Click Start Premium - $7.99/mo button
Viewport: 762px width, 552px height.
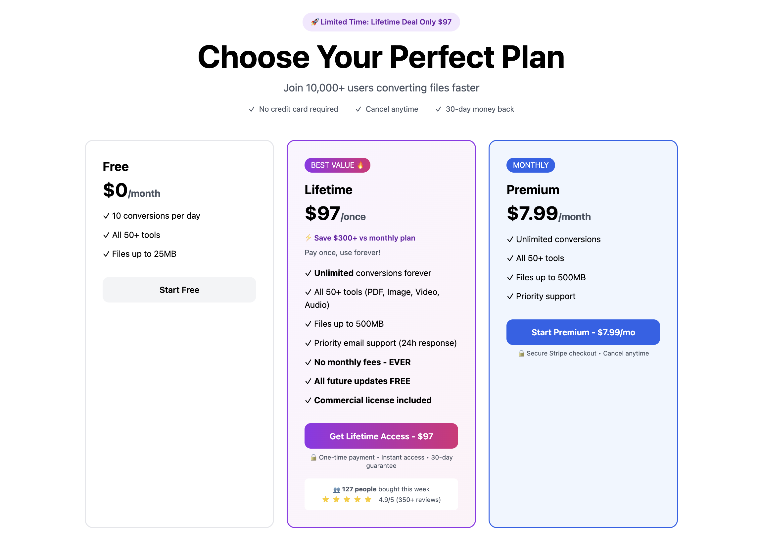click(x=583, y=332)
